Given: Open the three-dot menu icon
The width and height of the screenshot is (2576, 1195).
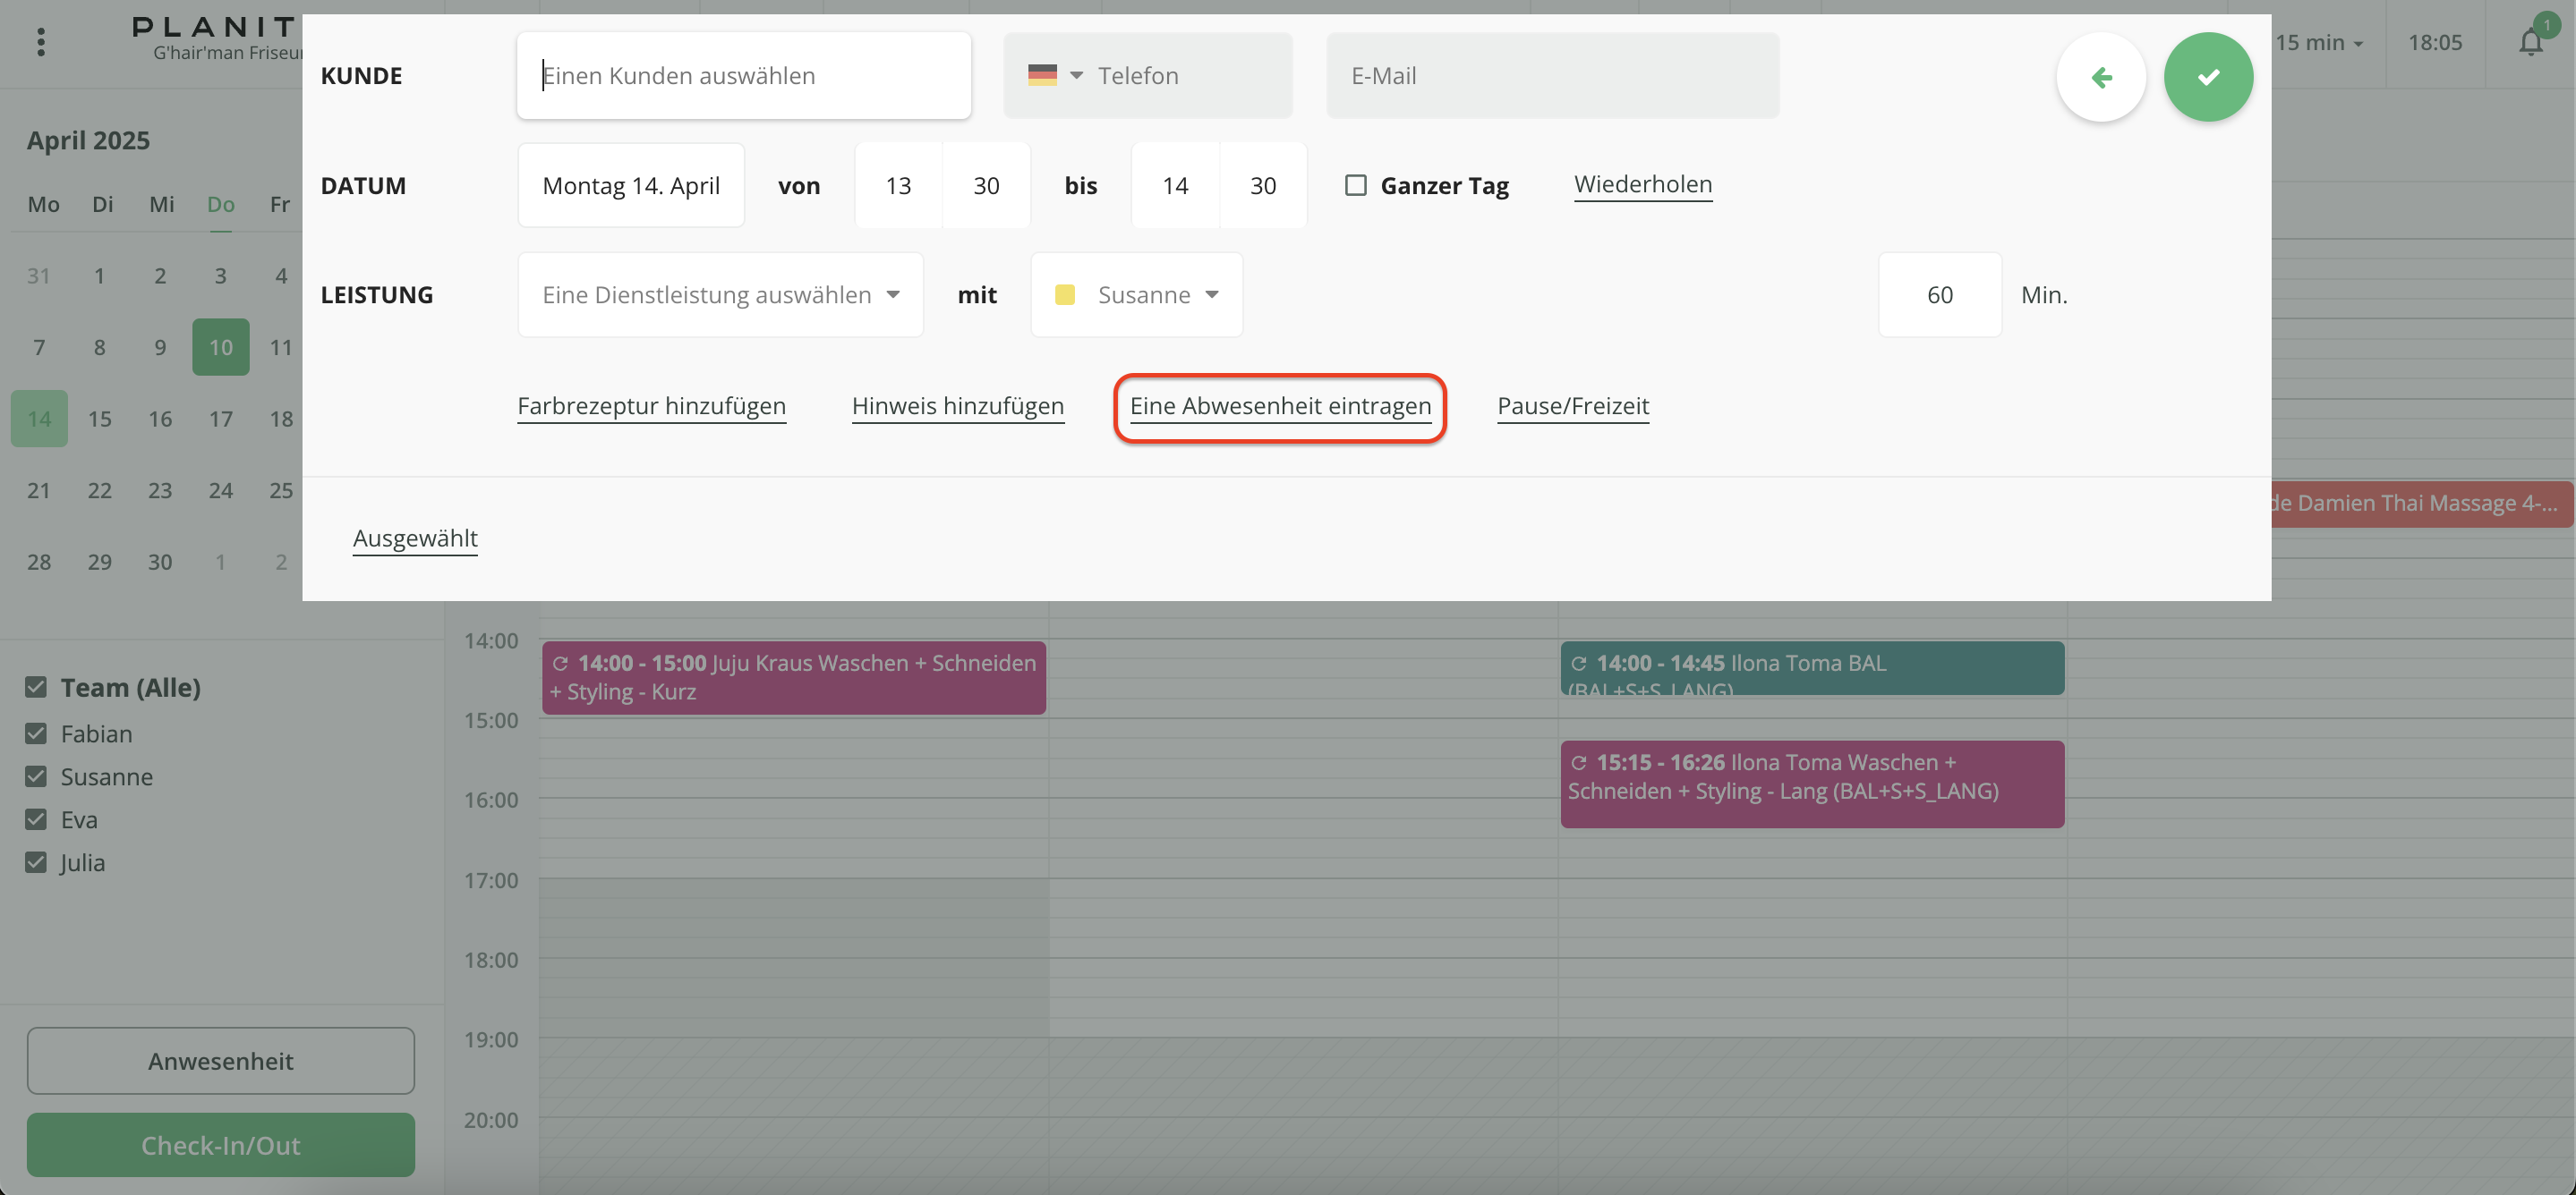Looking at the screenshot, I should 41,42.
